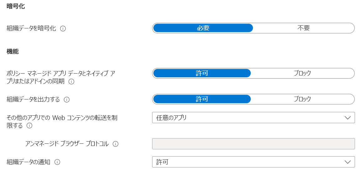Click the 機能 section heading
The width and height of the screenshot is (360, 169).
point(13,52)
